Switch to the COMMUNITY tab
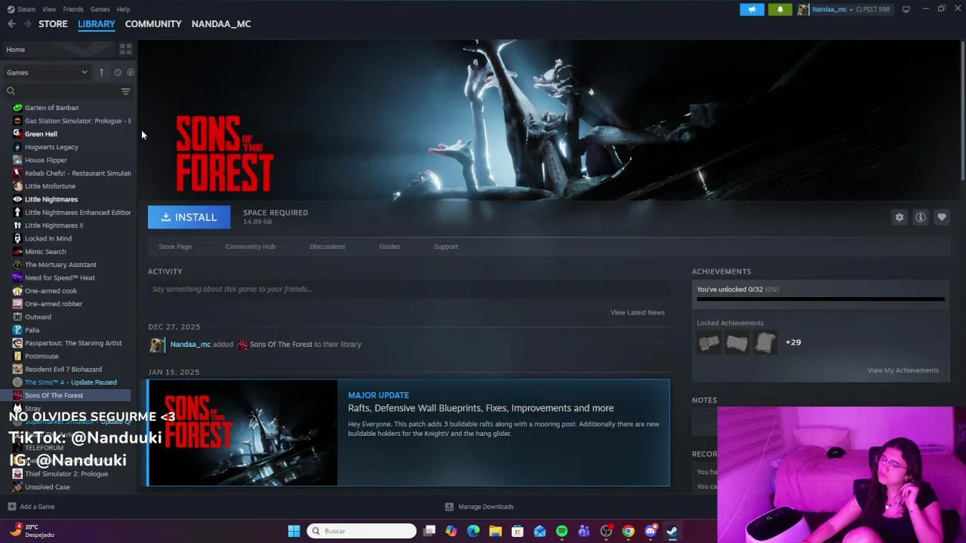Image resolution: width=966 pixels, height=543 pixels. pyautogui.click(x=153, y=24)
